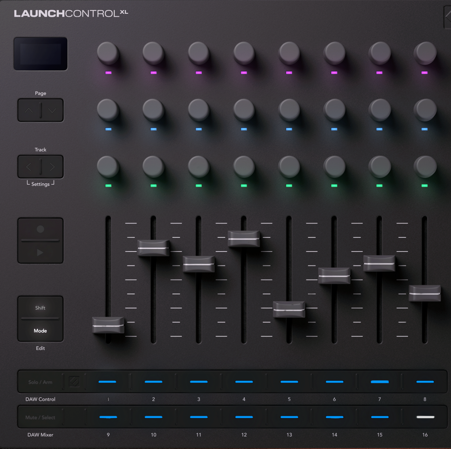The width and height of the screenshot is (451, 449).
Task: Click the Mode button
Action: [x=41, y=331]
